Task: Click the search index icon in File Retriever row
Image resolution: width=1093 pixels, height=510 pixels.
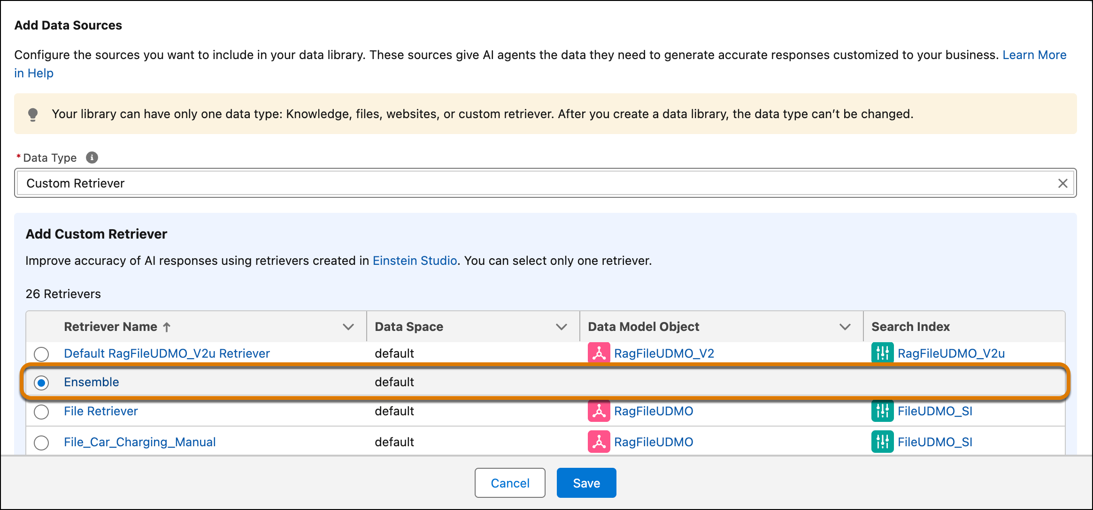Action: coord(883,411)
